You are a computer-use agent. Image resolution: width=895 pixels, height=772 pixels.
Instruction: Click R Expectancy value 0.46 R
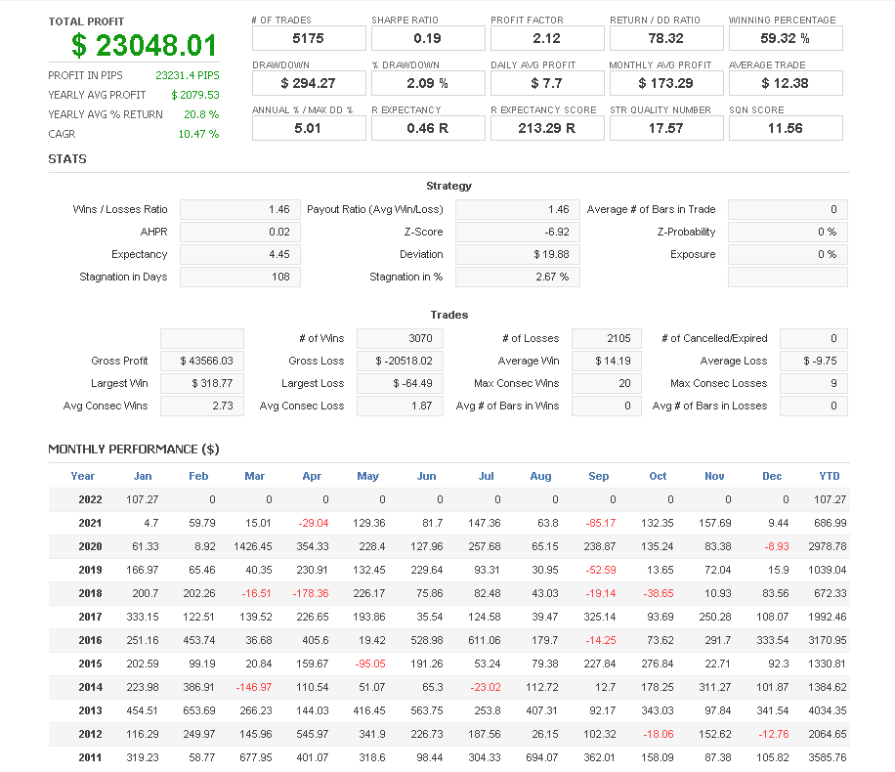[x=428, y=128]
